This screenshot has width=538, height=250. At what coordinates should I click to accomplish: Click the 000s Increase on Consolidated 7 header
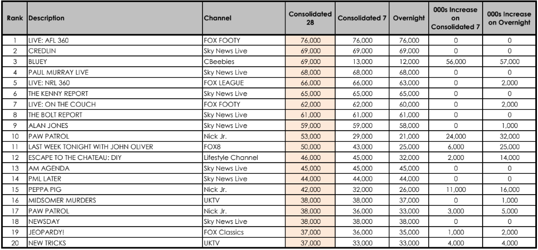(455, 18)
